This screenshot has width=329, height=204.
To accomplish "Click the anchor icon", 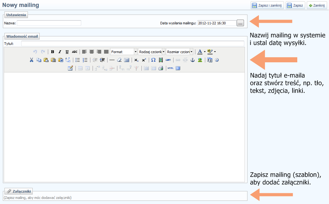I will 192,60.
